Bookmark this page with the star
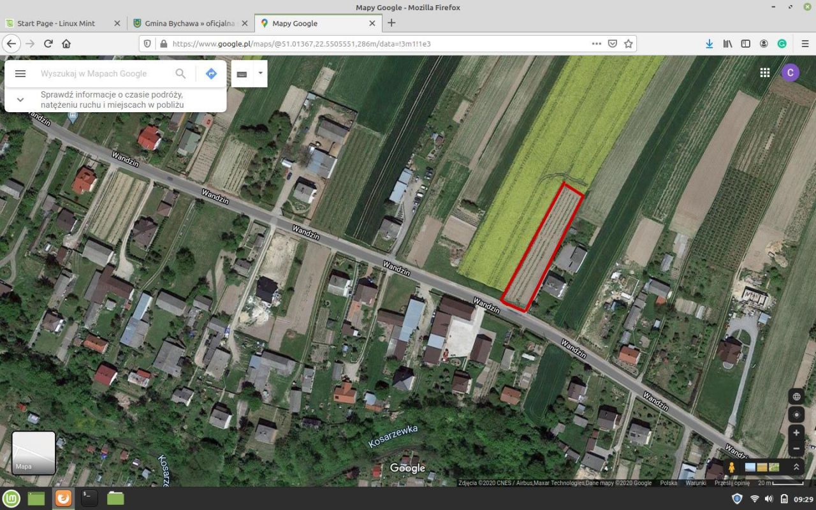 [629, 43]
